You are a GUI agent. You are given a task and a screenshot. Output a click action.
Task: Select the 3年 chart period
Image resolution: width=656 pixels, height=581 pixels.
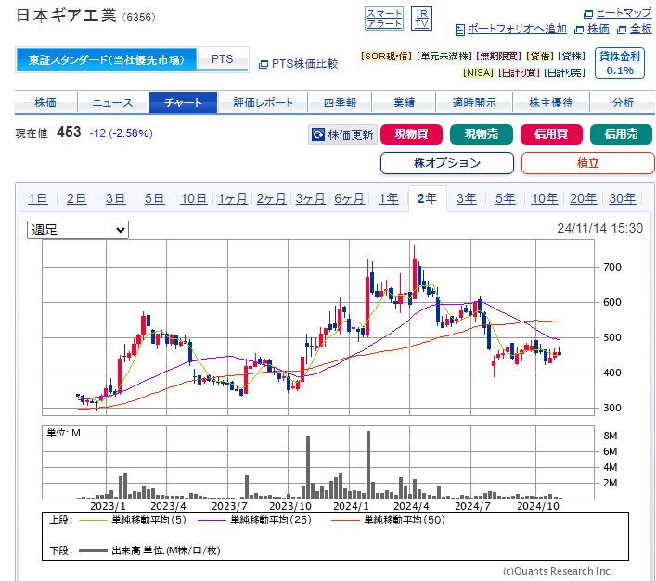pyautogui.click(x=466, y=198)
